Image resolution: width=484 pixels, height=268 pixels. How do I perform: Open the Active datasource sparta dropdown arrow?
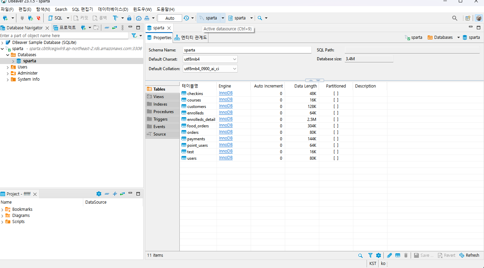[x=223, y=18]
